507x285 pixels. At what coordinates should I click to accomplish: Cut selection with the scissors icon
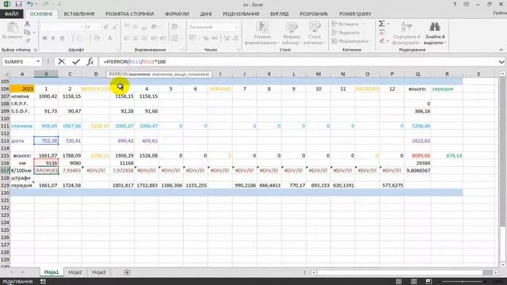(28, 24)
